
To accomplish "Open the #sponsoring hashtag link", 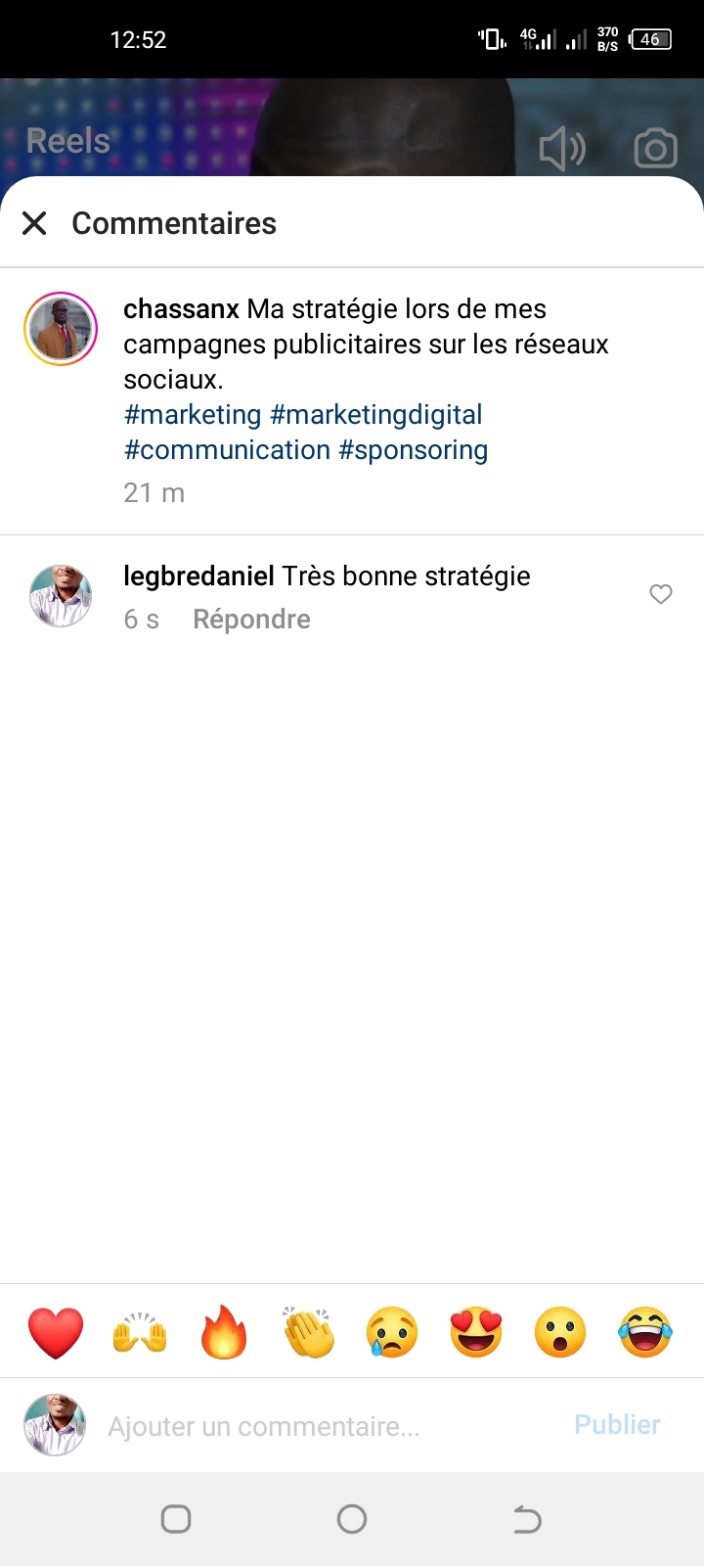I will [x=413, y=450].
